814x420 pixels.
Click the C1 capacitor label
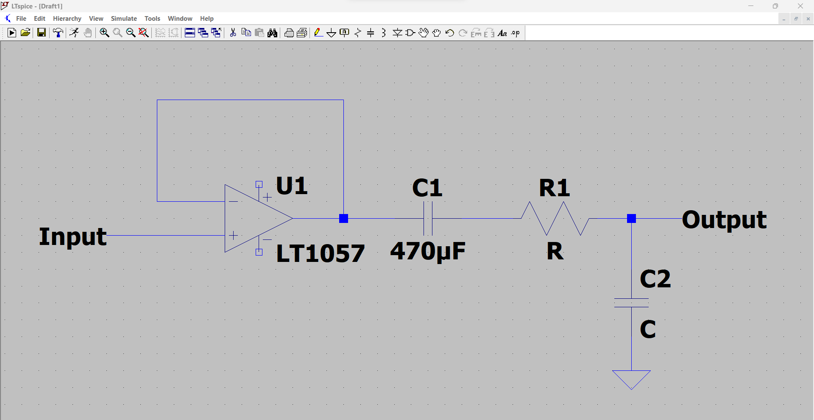427,188
